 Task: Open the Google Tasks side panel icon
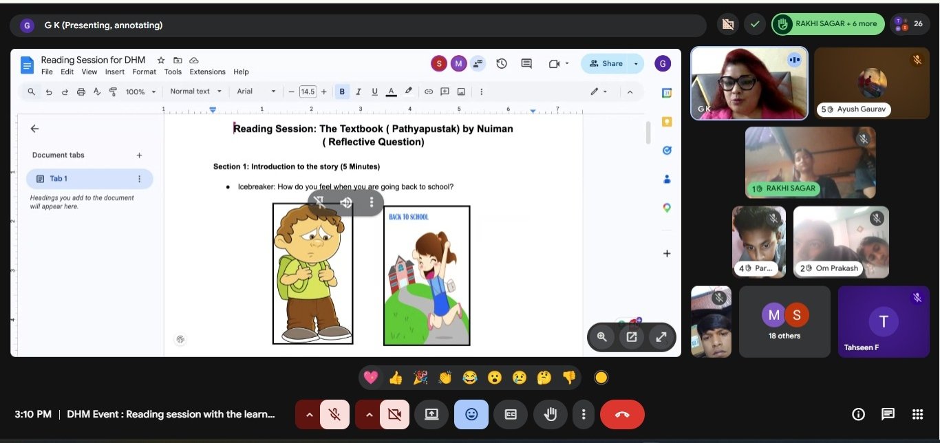click(x=667, y=151)
